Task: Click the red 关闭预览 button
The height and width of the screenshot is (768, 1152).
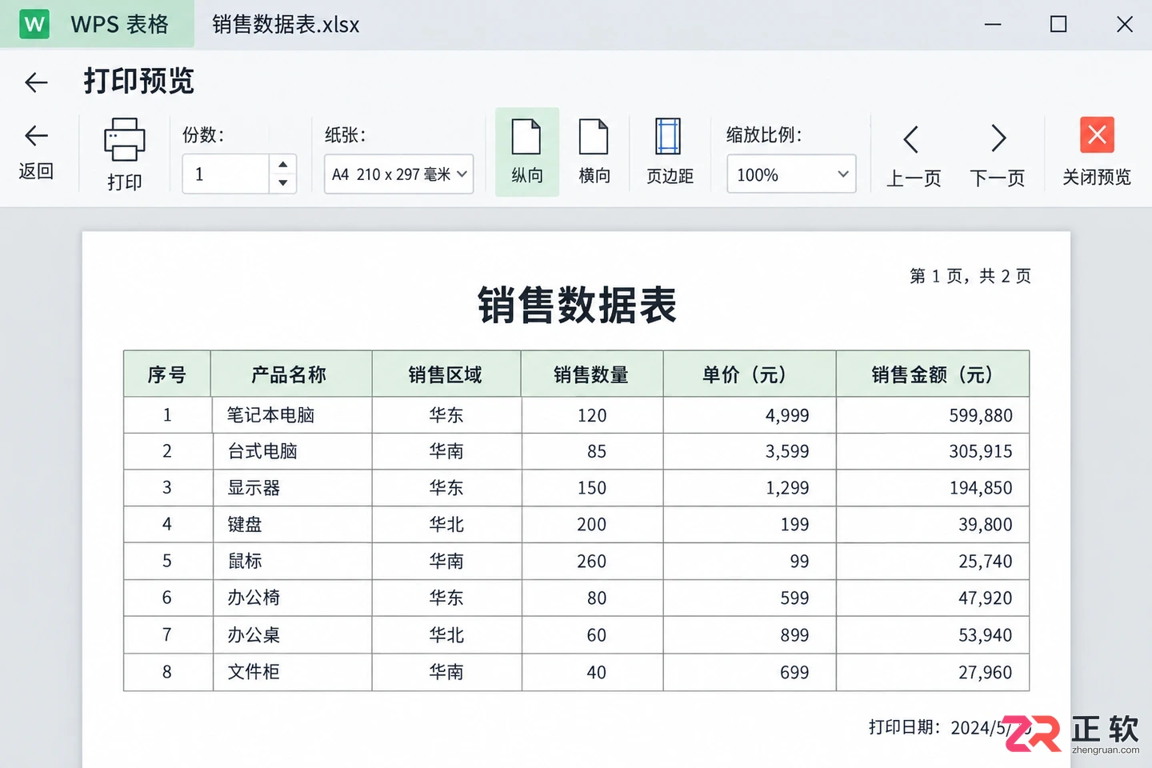Action: click(x=1097, y=152)
